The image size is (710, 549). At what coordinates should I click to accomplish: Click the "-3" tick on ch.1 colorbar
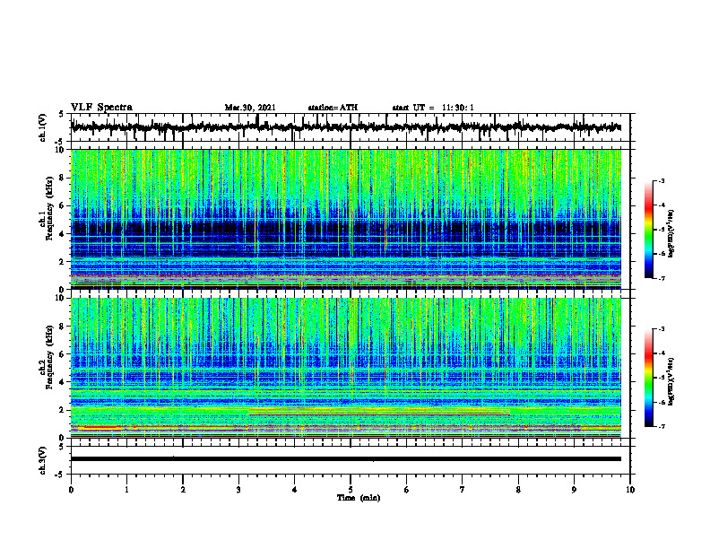[x=662, y=181]
